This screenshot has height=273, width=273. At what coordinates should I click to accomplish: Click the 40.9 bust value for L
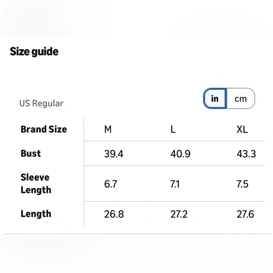(x=180, y=154)
